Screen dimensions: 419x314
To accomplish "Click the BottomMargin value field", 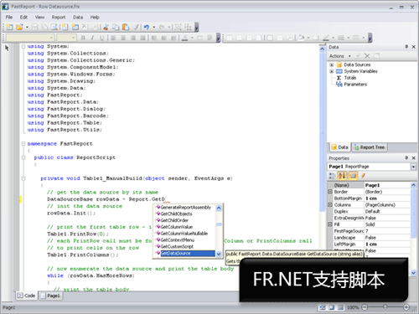I will 387,198.
